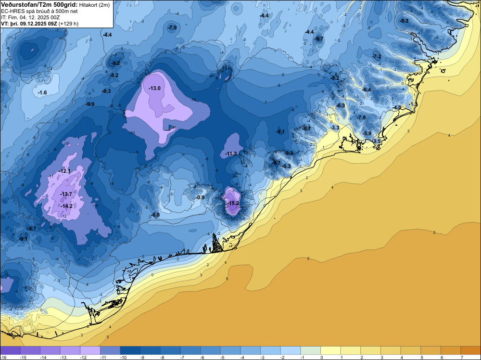The width and height of the screenshot is (481, 360).
Task: Click the -6.4 temperature label
Action: (x=367, y=90)
